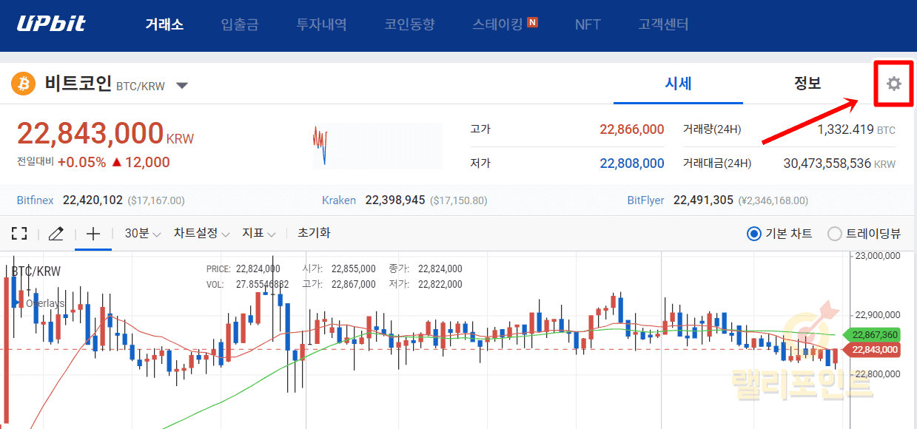Expand the BTC/KRW coin selector arrow
The width and height of the screenshot is (917, 429).
[x=182, y=85]
